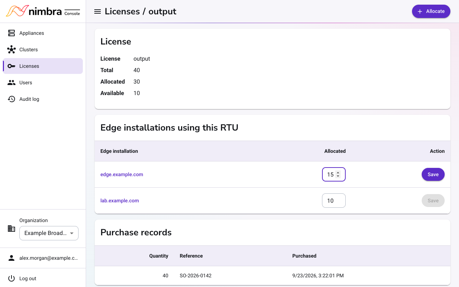Select the reference SO-2026-0142

pos(195,276)
